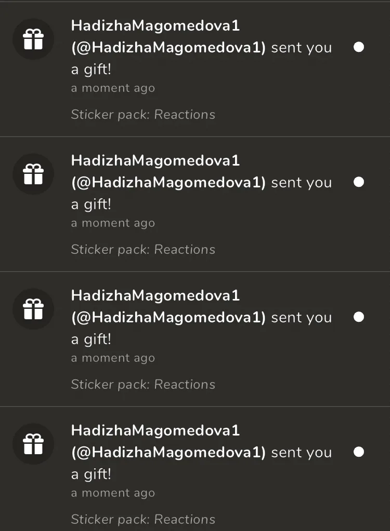Click the gift icon in the second notification

coord(33,174)
